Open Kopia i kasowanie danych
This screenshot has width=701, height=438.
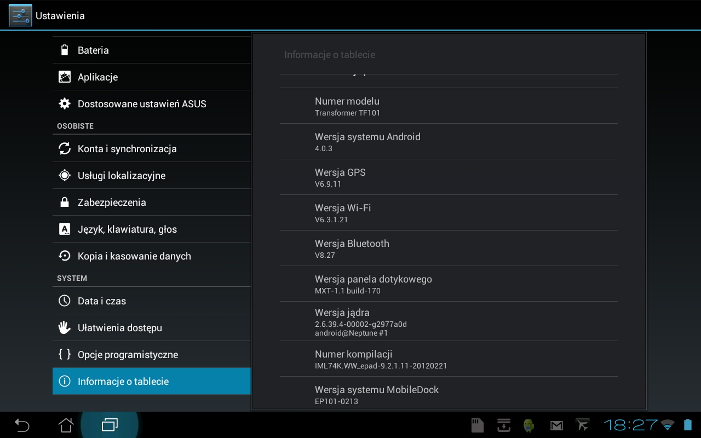pos(134,256)
